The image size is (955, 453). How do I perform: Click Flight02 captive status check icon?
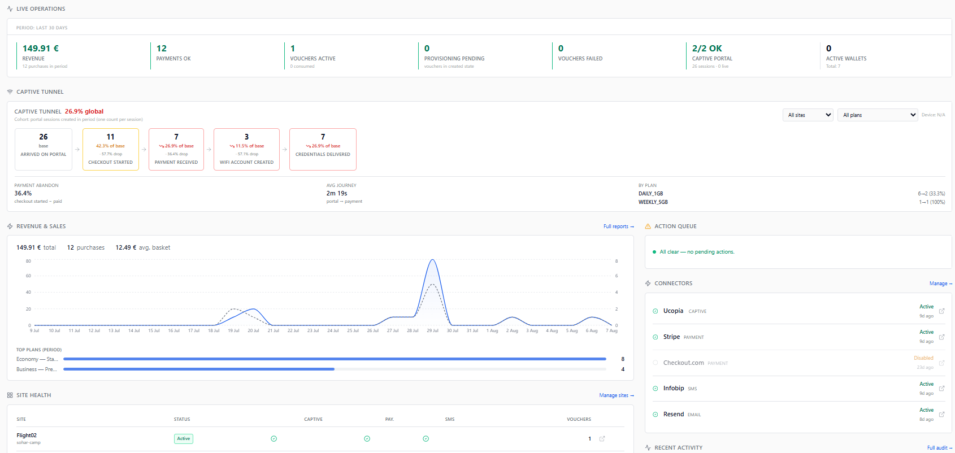274,439
